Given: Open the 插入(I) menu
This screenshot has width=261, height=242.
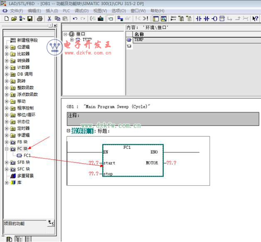Looking at the screenshot, I should click(52, 11).
